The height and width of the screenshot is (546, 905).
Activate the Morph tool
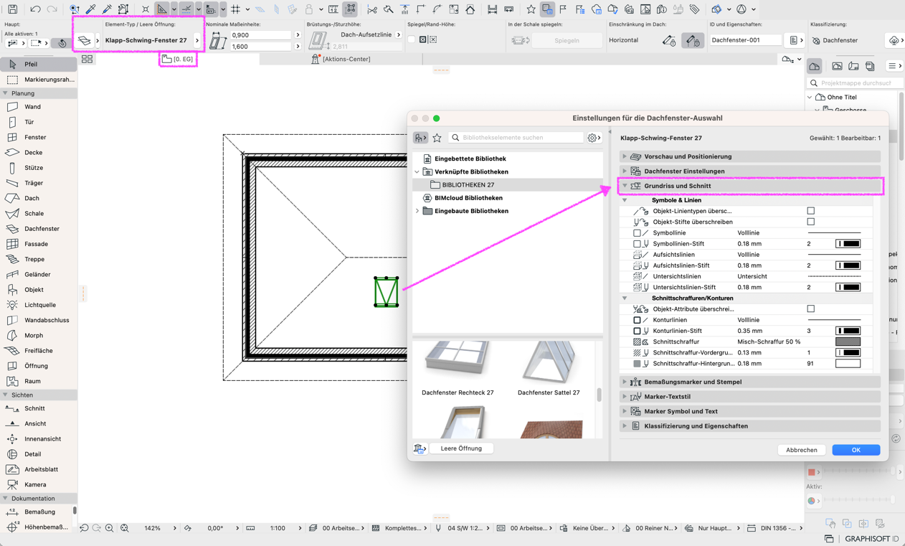(x=32, y=335)
